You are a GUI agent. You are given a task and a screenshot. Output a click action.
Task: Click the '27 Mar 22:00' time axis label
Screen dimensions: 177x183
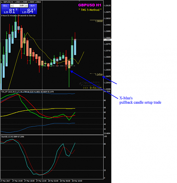pos(41,181)
